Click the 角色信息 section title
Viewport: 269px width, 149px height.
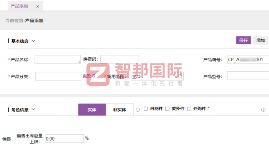pyautogui.click(x=20, y=110)
